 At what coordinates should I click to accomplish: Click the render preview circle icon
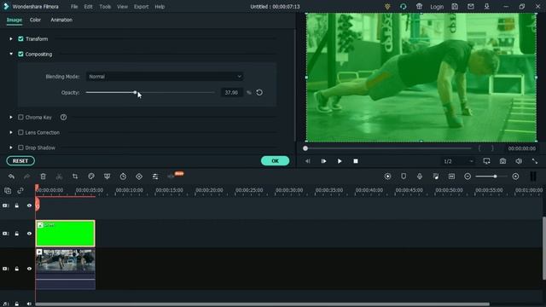pyautogui.click(x=387, y=177)
